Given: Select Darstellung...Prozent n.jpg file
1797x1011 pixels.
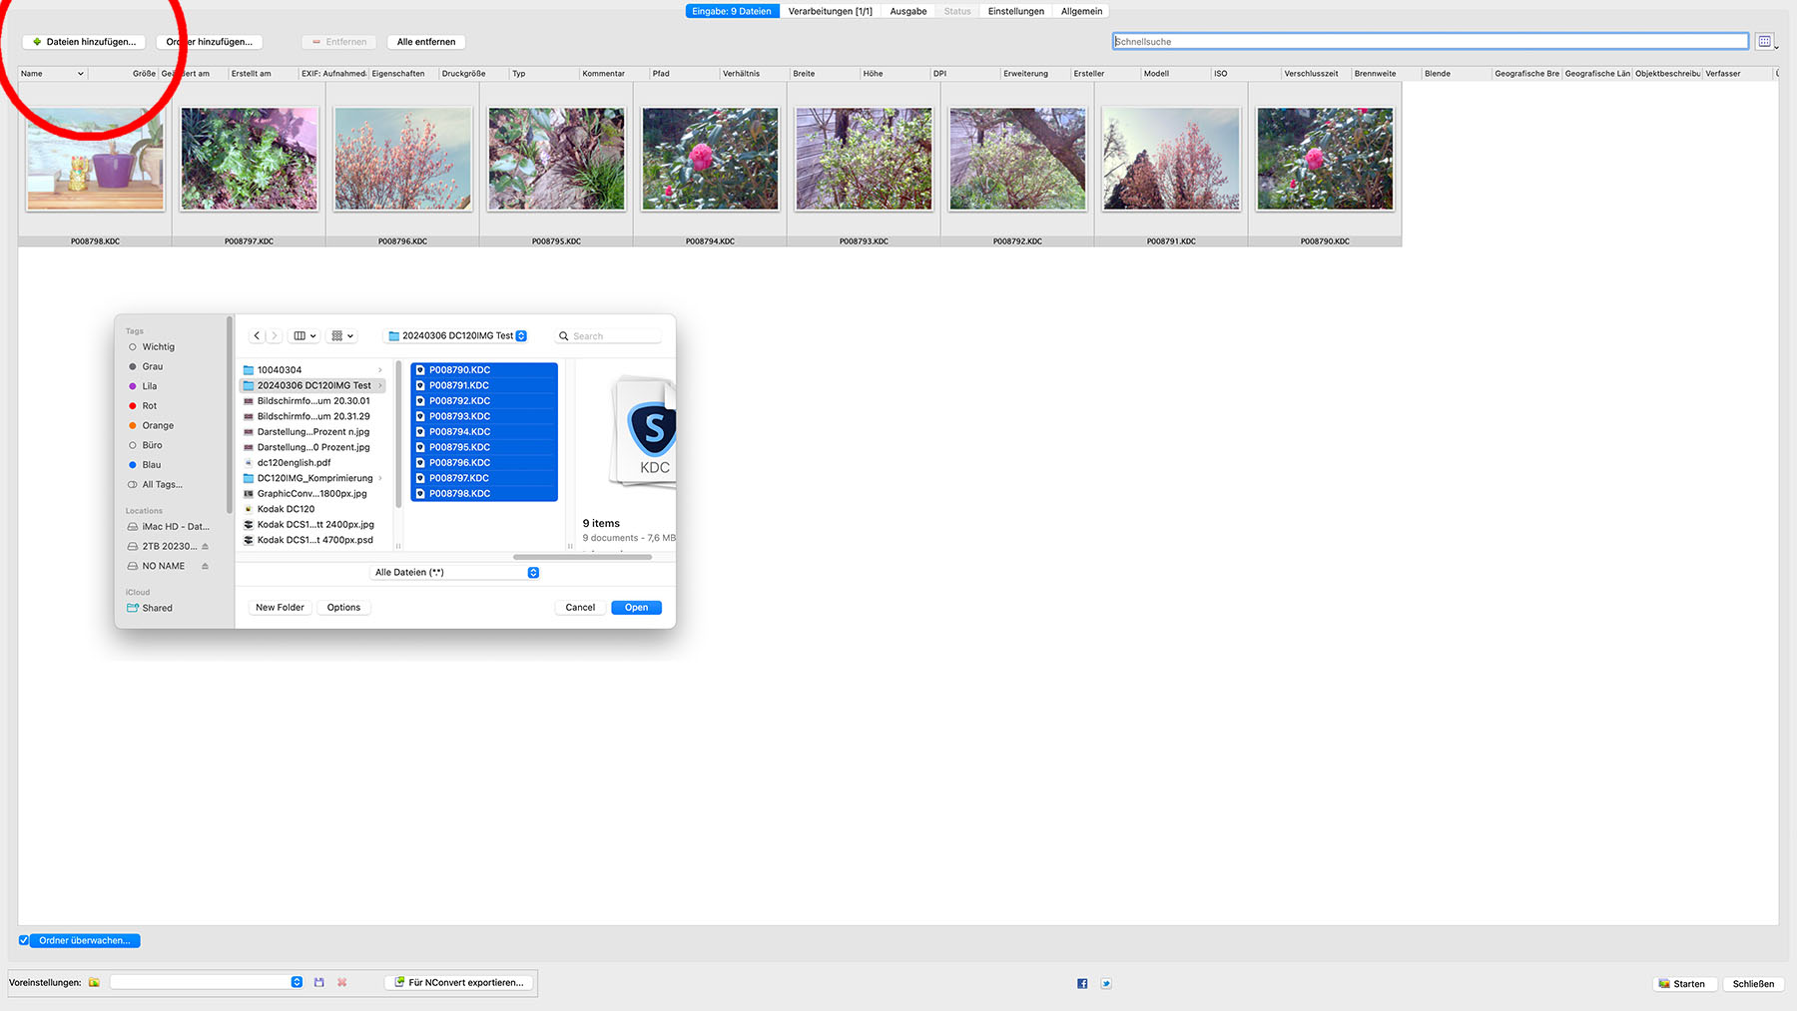Looking at the screenshot, I should (x=313, y=432).
